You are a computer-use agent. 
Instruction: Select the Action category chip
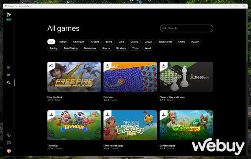pos(63,42)
